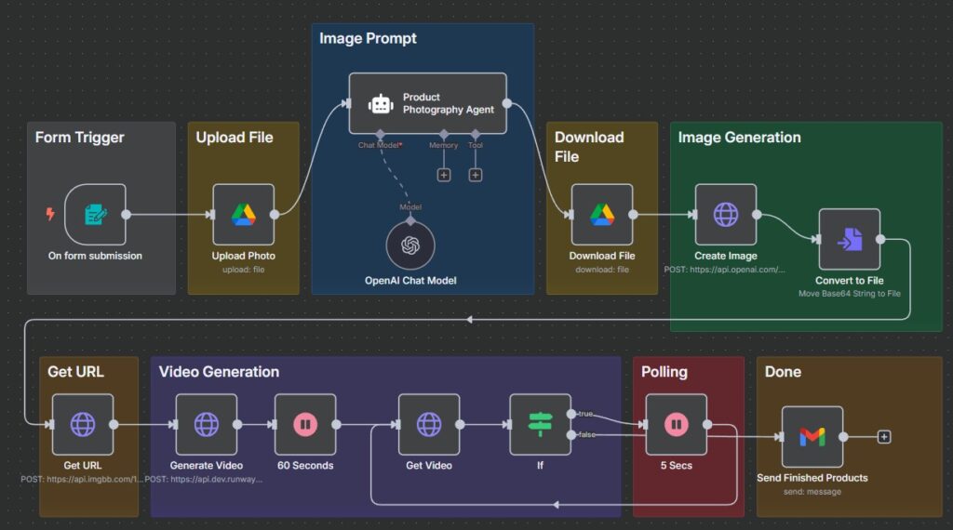The image size is (953, 530).
Task: Click the If node true output connector
Action: point(571,415)
